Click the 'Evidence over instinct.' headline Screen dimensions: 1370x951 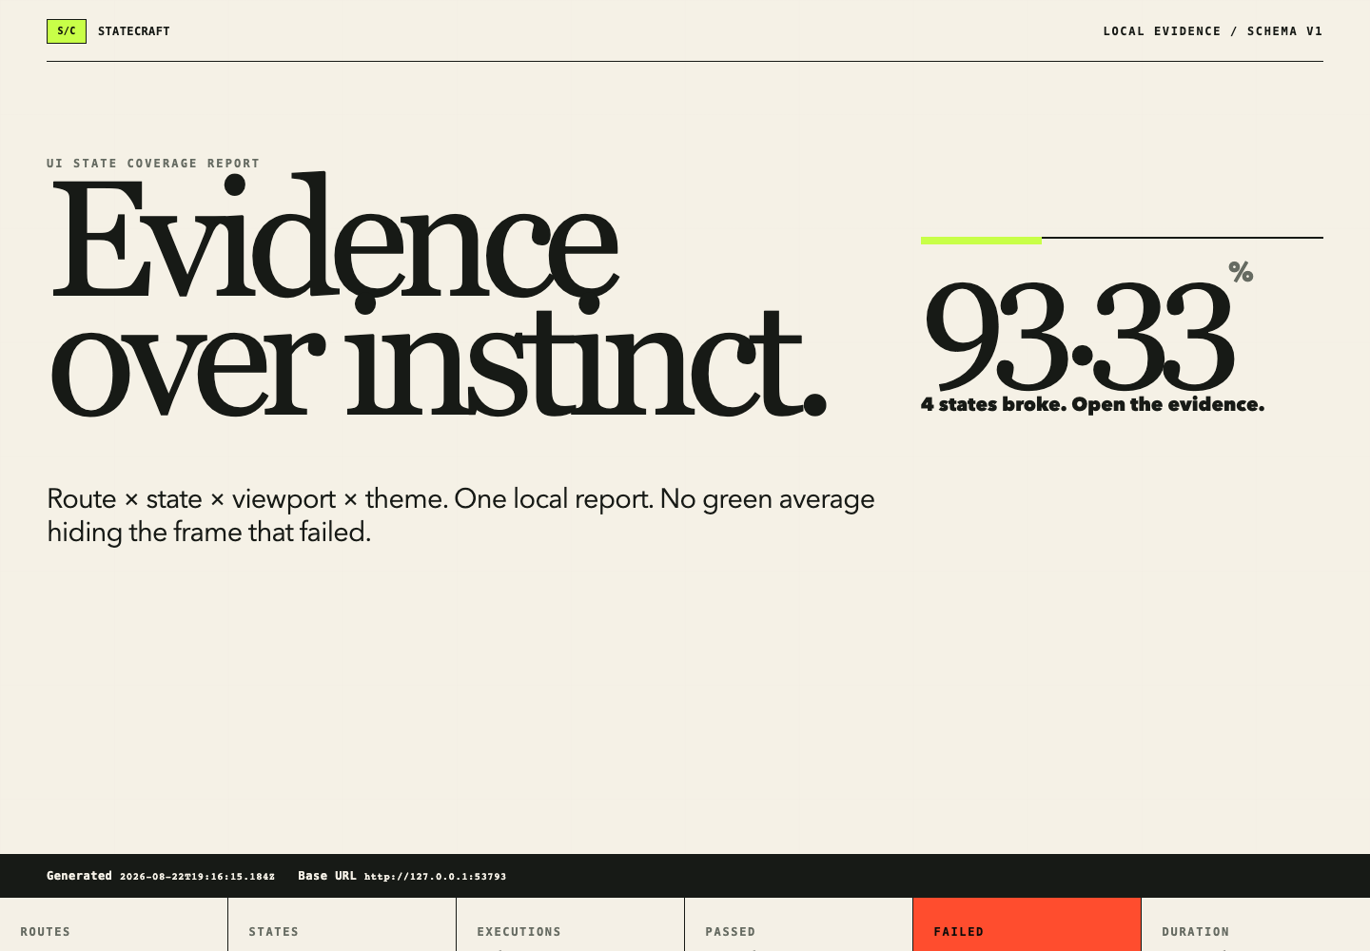438,297
